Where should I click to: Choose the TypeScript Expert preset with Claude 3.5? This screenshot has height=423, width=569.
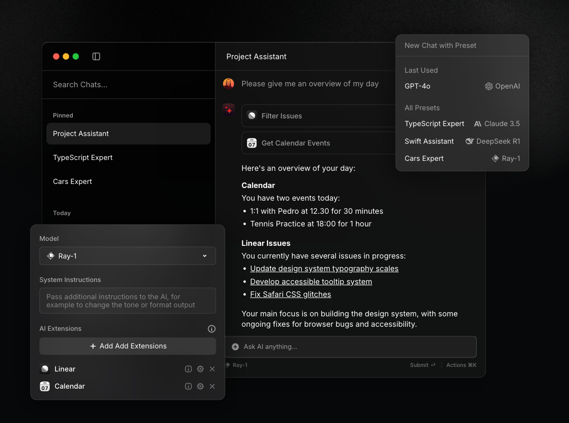point(462,123)
